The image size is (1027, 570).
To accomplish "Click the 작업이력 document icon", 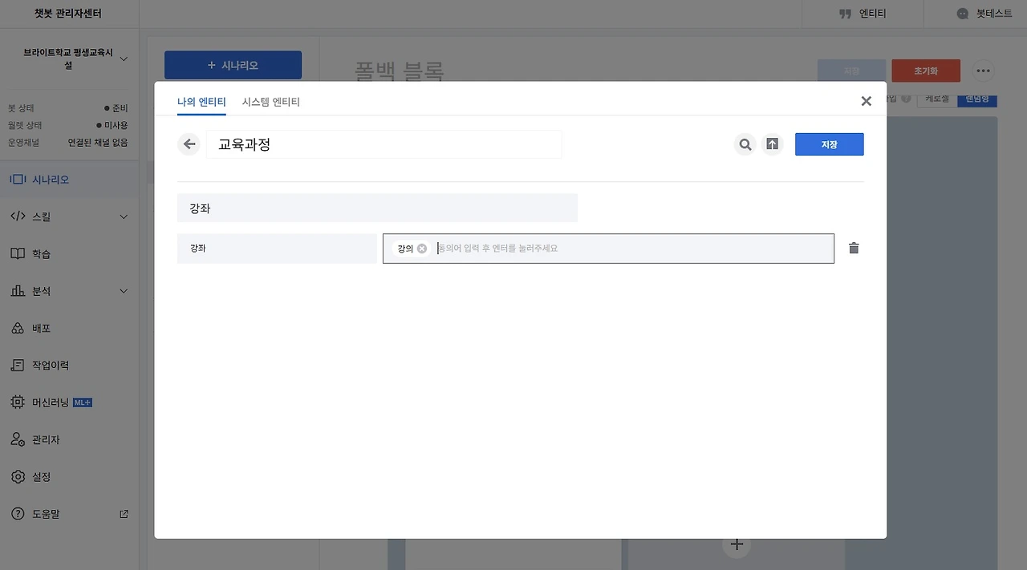I will tap(18, 365).
